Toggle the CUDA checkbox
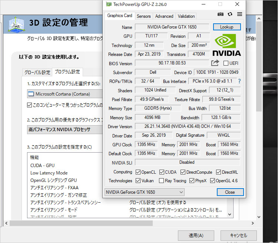This screenshot has width=278, height=243. 162,172
